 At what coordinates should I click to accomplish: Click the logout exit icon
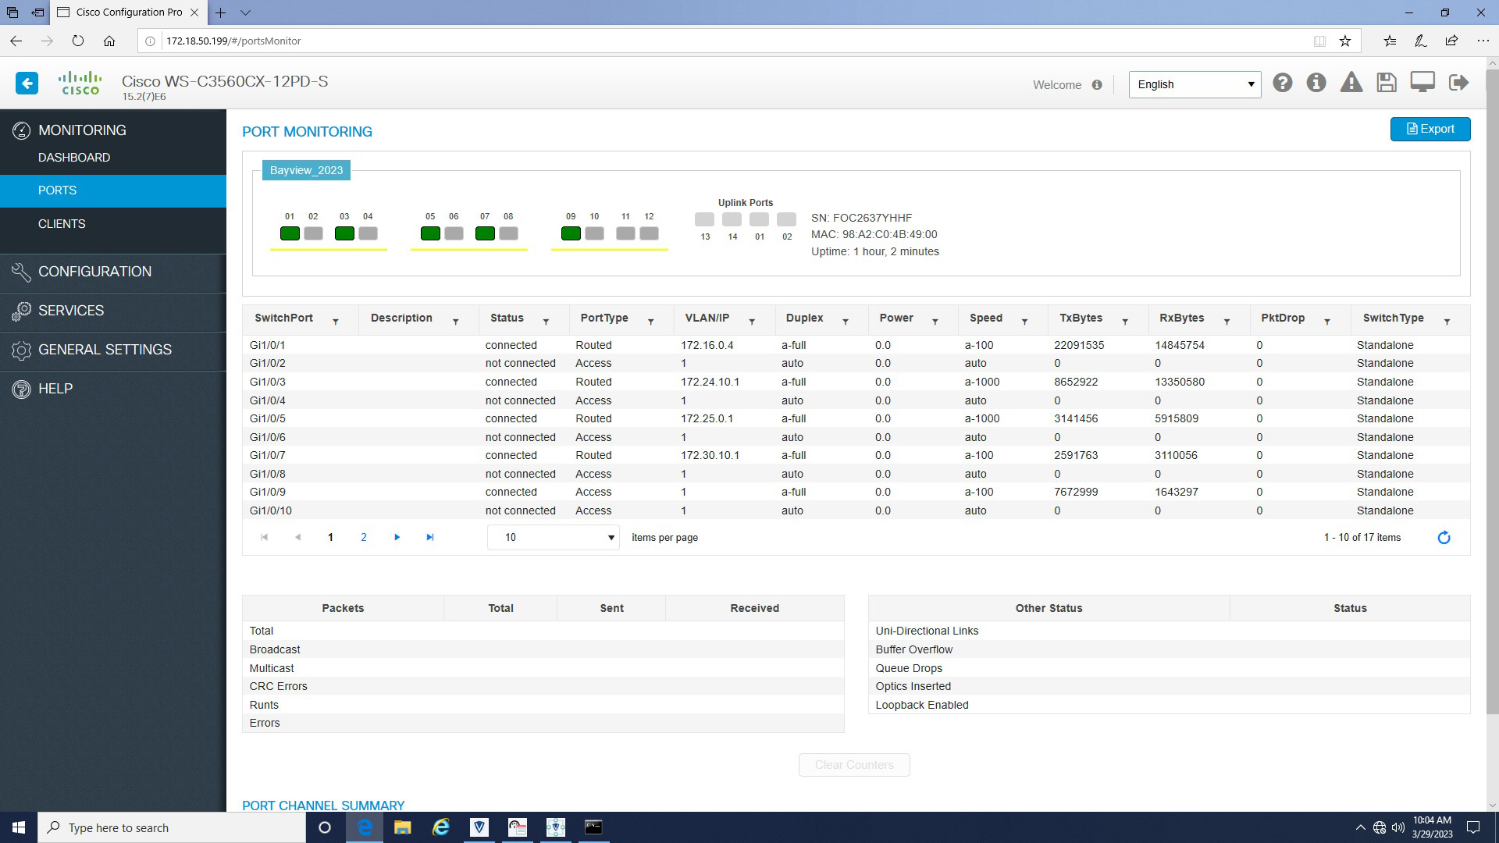pyautogui.click(x=1458, y=83)
